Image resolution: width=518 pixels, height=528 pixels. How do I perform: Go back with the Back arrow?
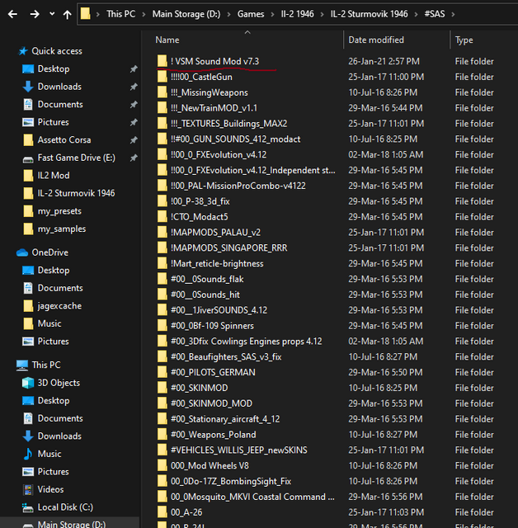point(13,14)
